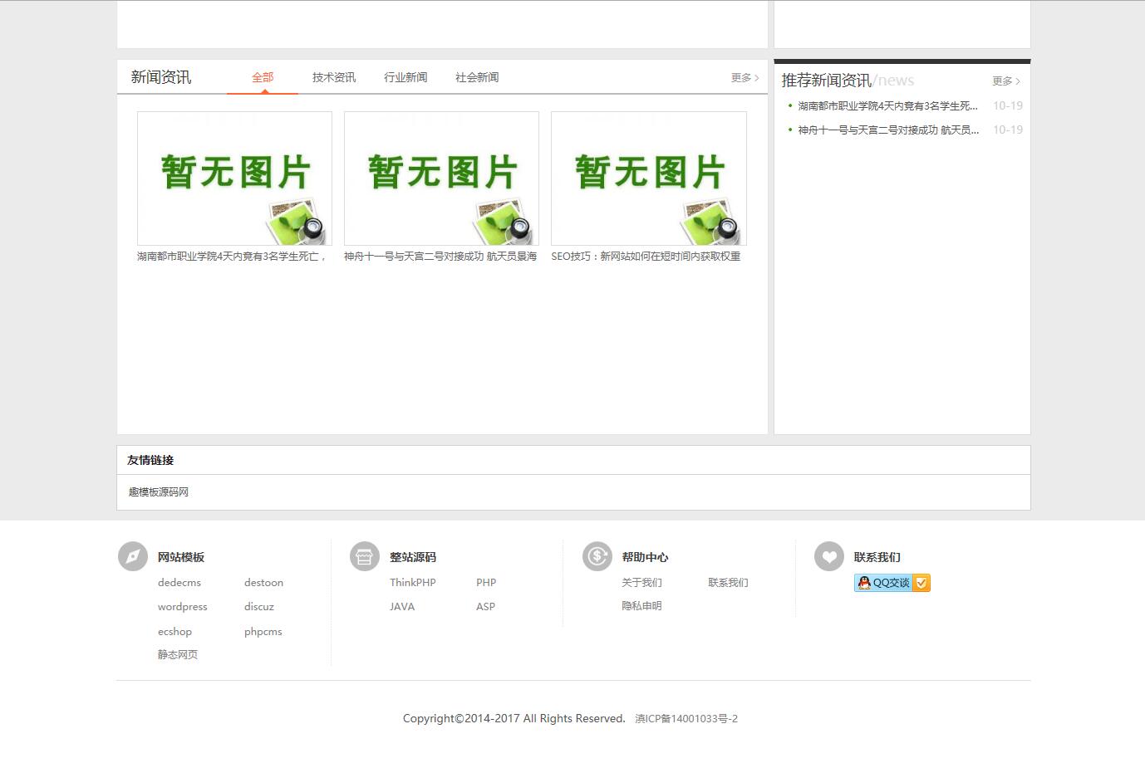Click the heart icon beside 联系我们
Viewport: 1145px width, 758px height.
point(829,556)
